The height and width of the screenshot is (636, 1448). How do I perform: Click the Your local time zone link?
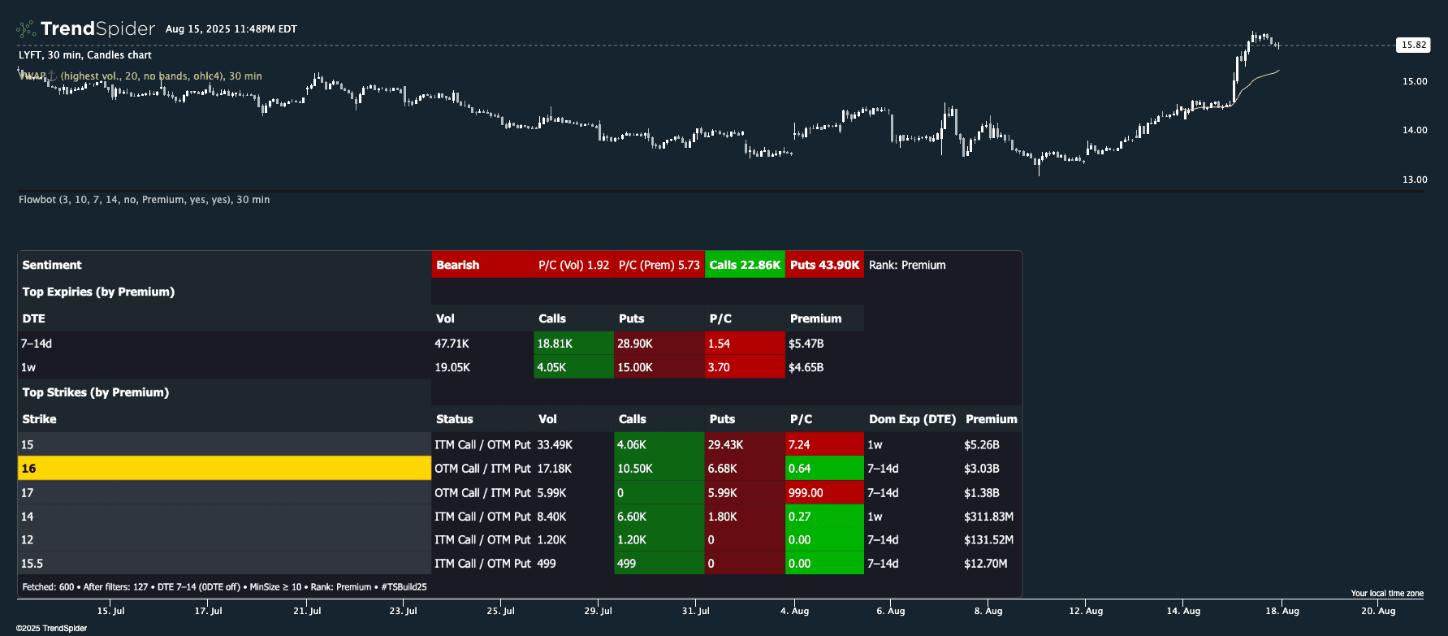coord(1387,593)
